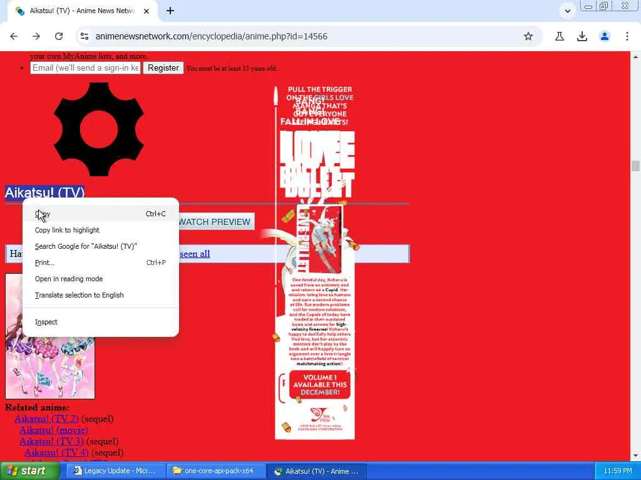Open the Aikatsu! (TV 2) sequel link
This screenshot has width=641, height=480.
pos(46,419)
